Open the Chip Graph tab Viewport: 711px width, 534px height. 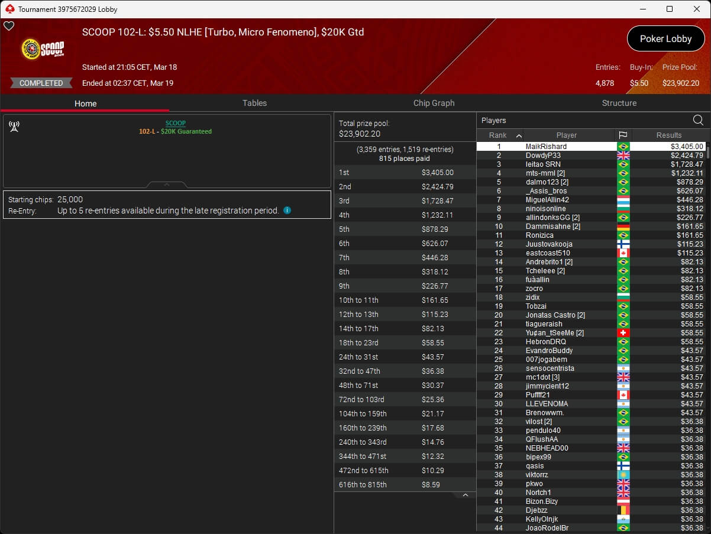[x=434, y=103]
